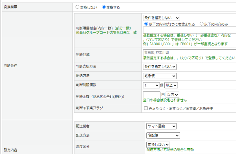The height and width of the screenshot is (154, 236).
Task: Open the 判断制限個数 quantity dropdown
Action: point(151,85)
